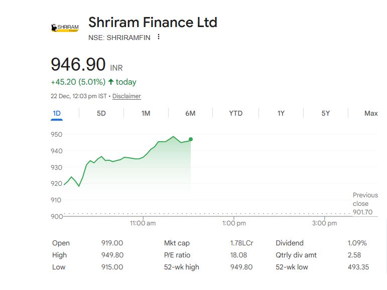Switch to the 6M chart view
The height and width of the screenshot is (290, 387).
click(x=190, y=113)
